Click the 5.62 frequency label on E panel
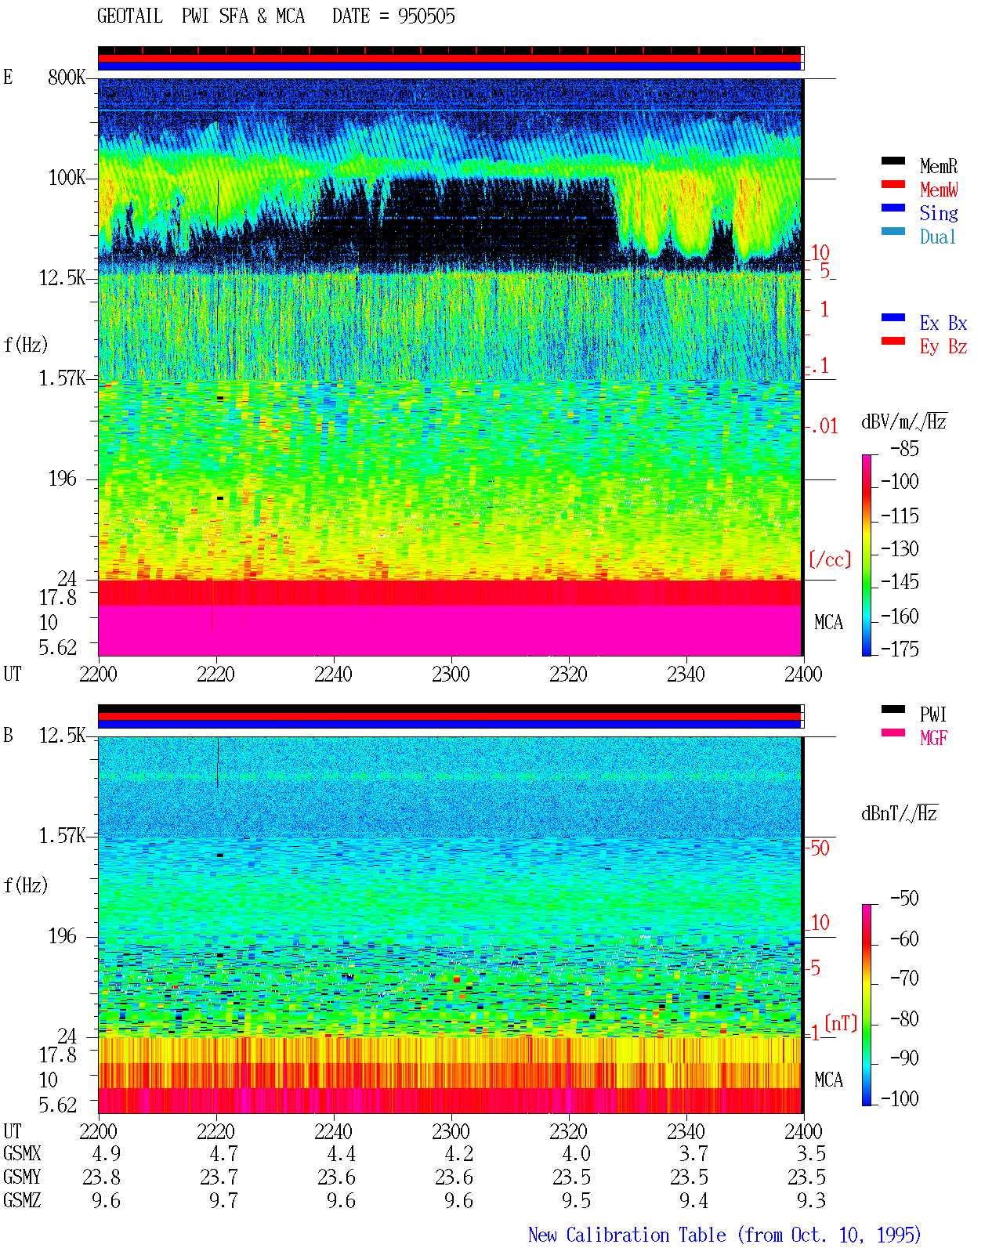Screen dimensions: 1003x1248 (58, 647)
